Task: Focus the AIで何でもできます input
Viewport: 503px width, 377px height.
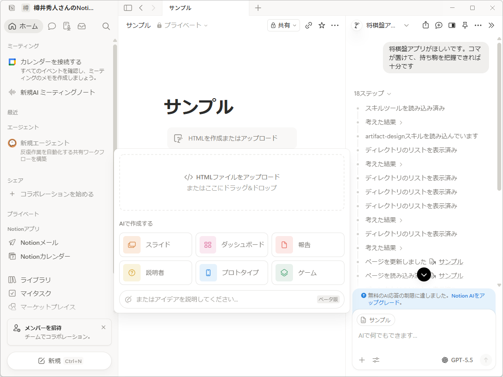Action: [x=424, y=336]
